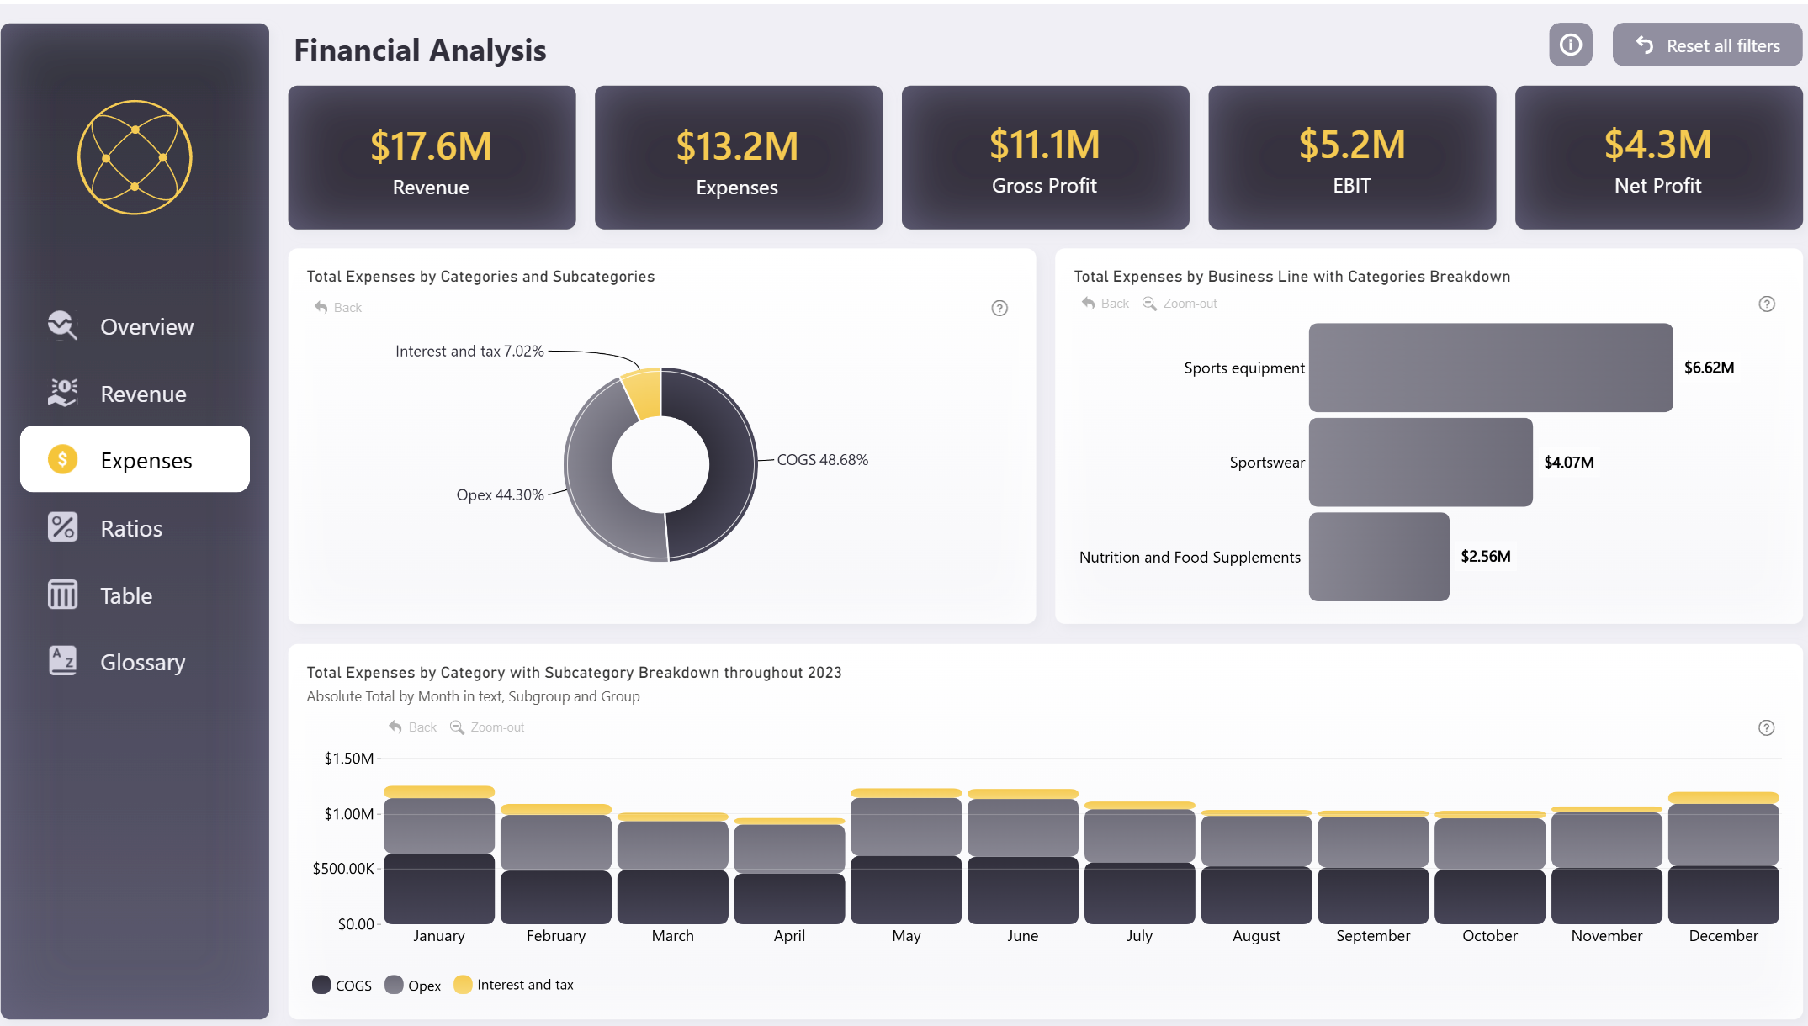
Task: Open help icon on monthly expenses chart
Action: click(x=1766, y=727)
